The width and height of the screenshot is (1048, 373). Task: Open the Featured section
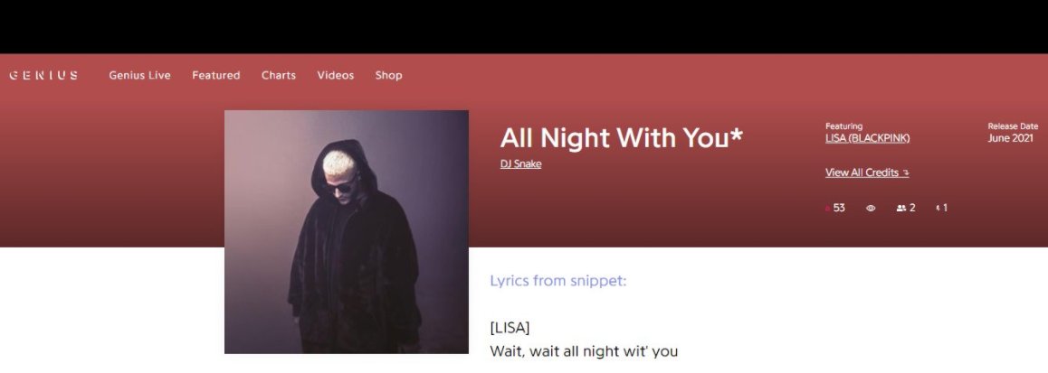[x=216, y=75]
